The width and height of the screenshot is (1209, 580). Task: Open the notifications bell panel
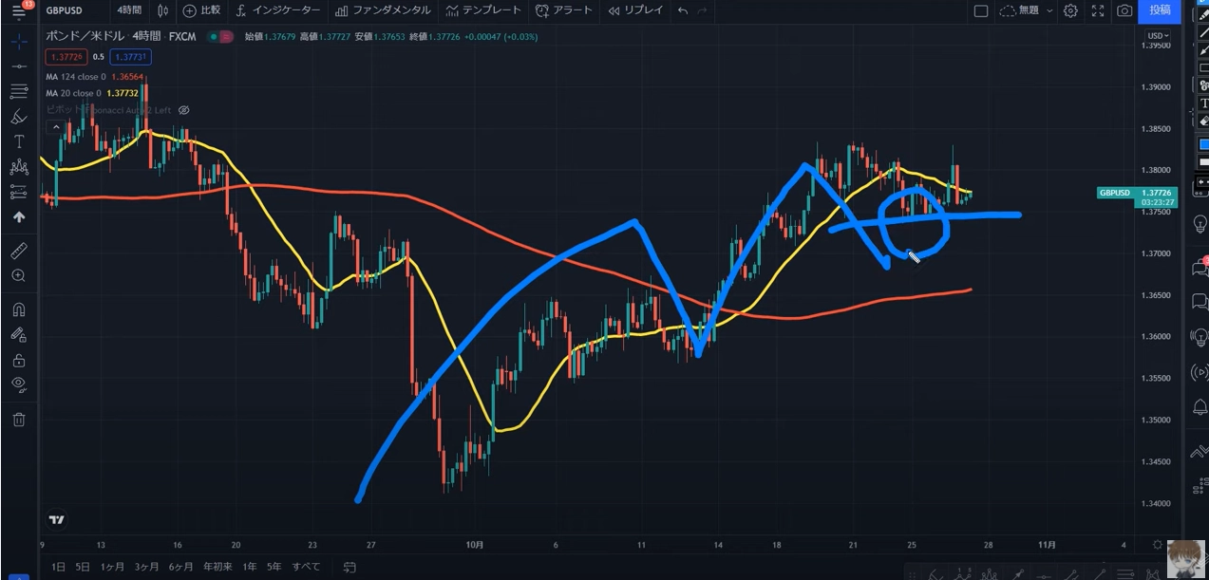coord(1199,407)
